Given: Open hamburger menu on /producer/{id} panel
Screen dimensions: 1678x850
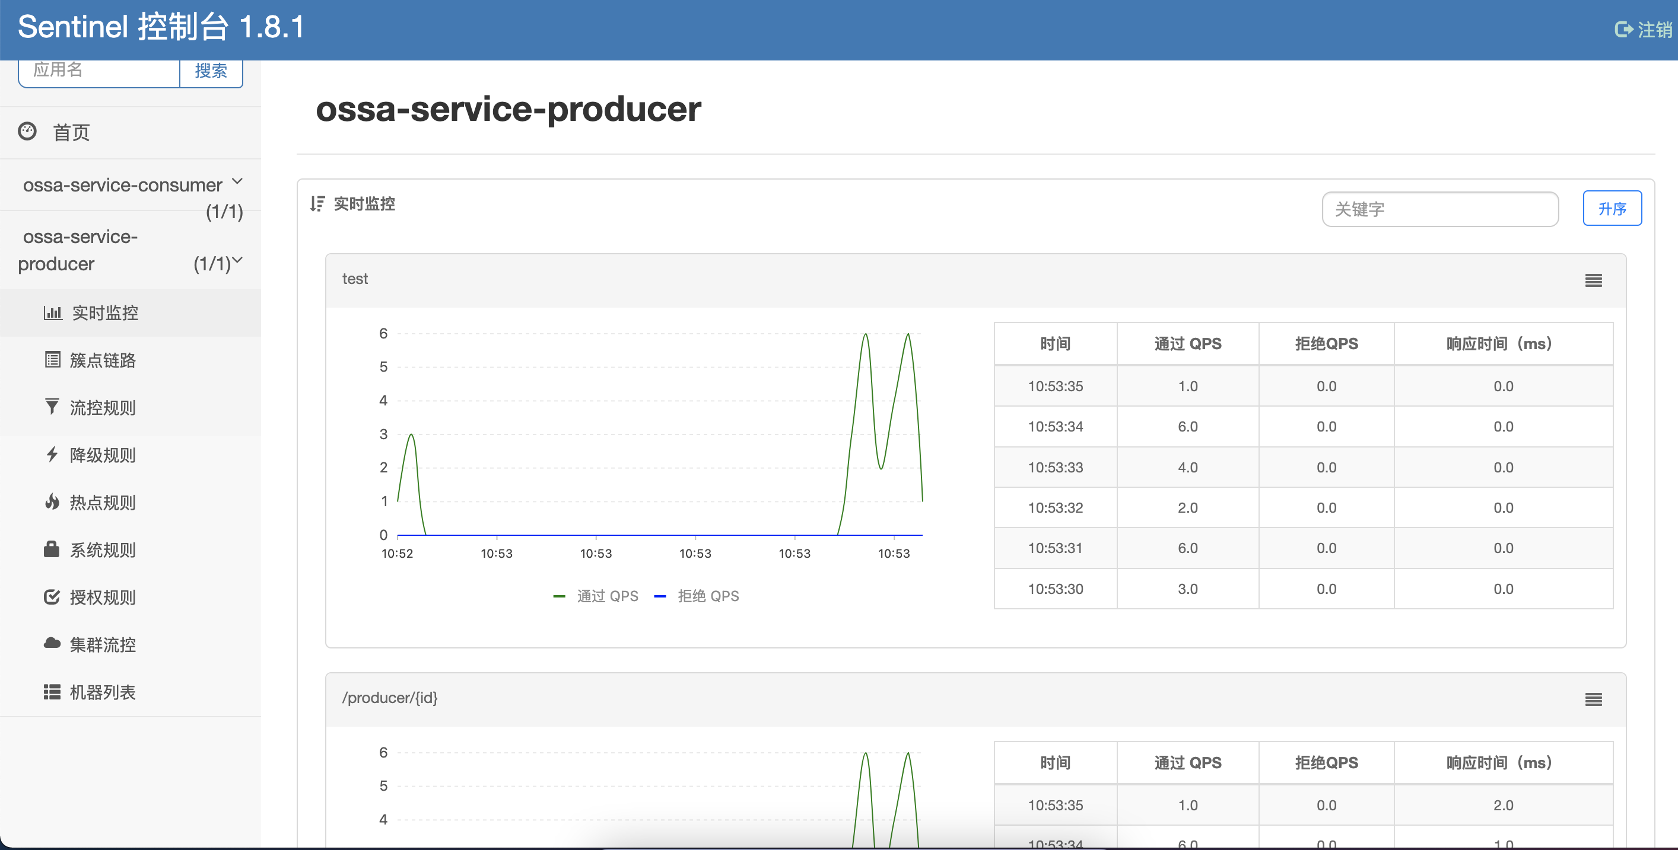Looking at the screenshot, I should point(1593,699).
